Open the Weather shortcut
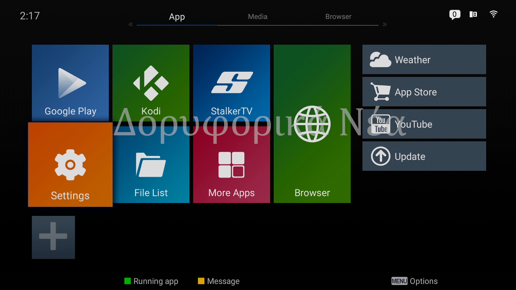 [x=424, y=60]
